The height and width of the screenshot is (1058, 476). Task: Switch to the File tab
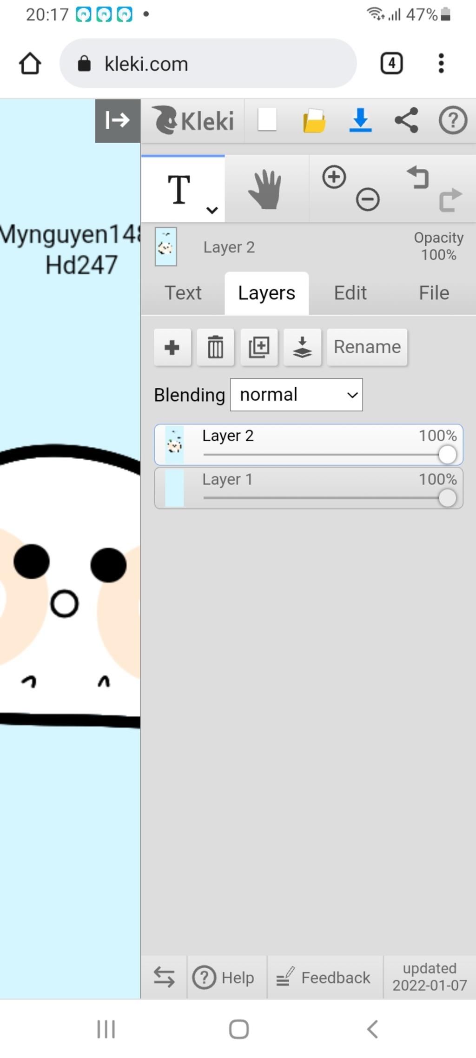[x=434, y=293]
